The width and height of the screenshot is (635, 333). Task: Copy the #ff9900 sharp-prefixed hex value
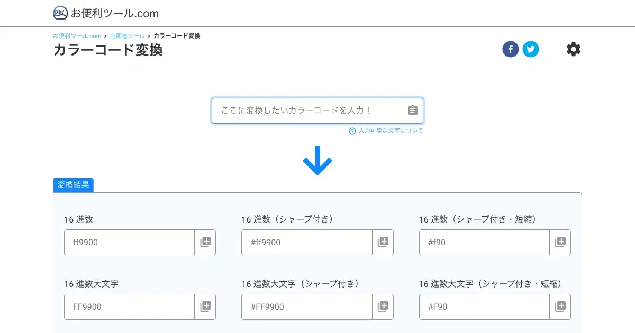click(383, 243)
